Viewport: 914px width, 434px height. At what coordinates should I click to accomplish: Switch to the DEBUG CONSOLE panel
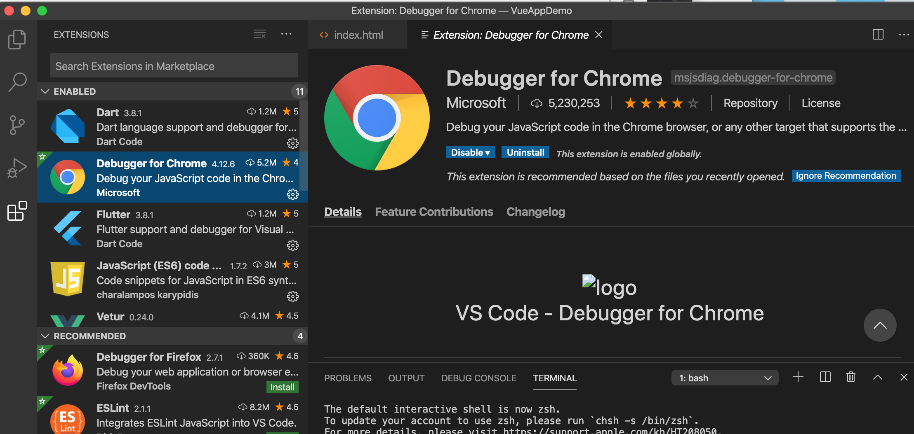click(478, 378)
